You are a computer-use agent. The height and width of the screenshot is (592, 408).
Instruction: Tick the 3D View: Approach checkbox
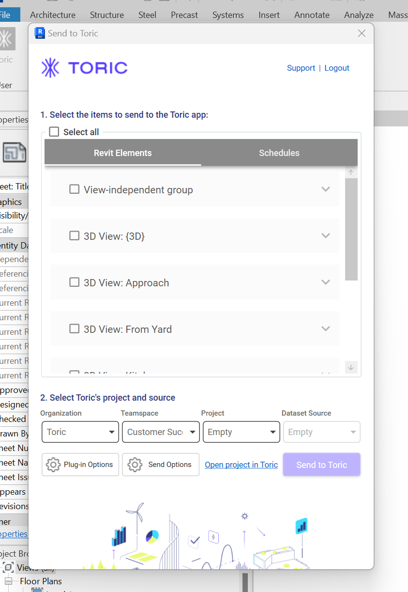pos(75,282)
